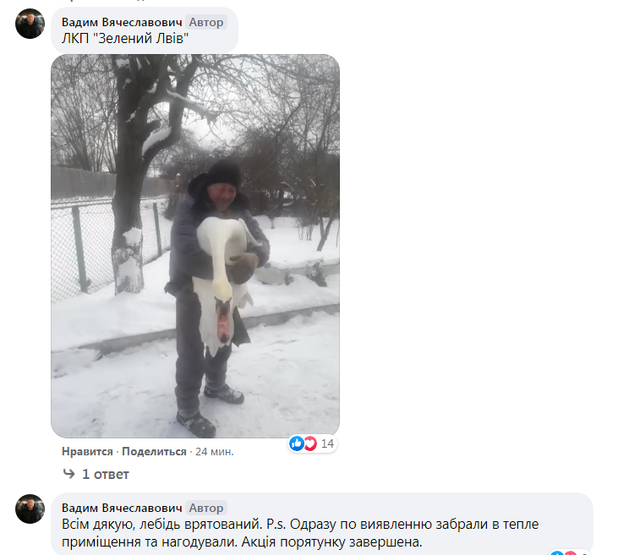Show the list of 14 reactions
Viewport: 629px width, 555px height.
click(327, 443)
